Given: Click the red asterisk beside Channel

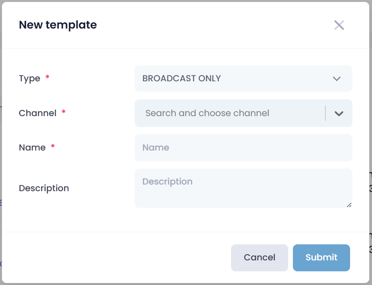Looking at the screenshot, I should (x=63, y=113).
